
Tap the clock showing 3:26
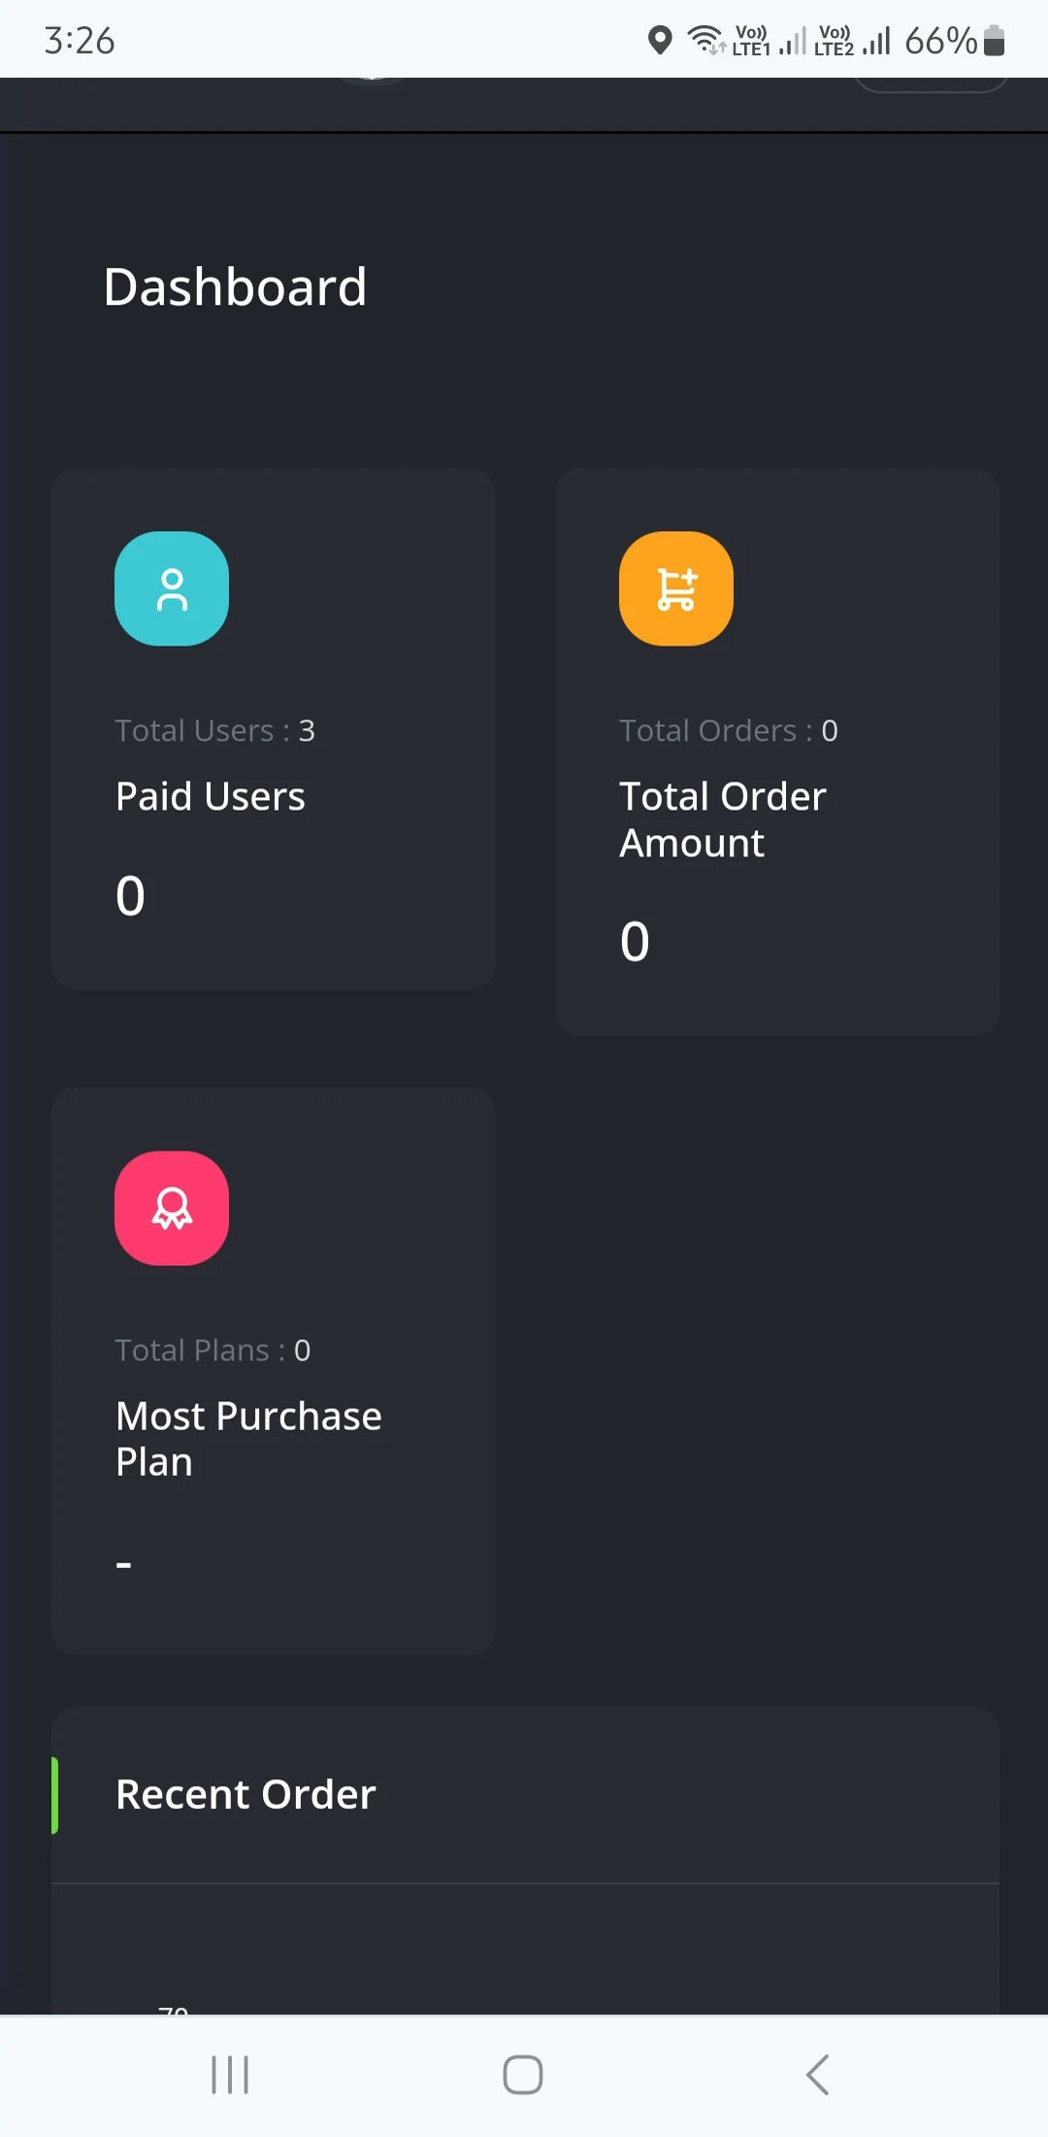click(81, 40)
